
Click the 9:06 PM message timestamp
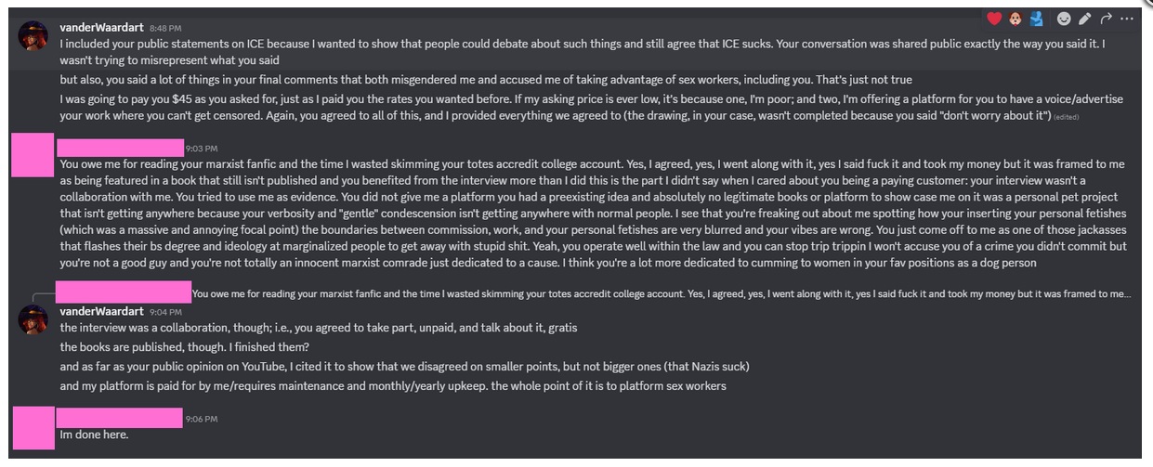pos(202,420)
